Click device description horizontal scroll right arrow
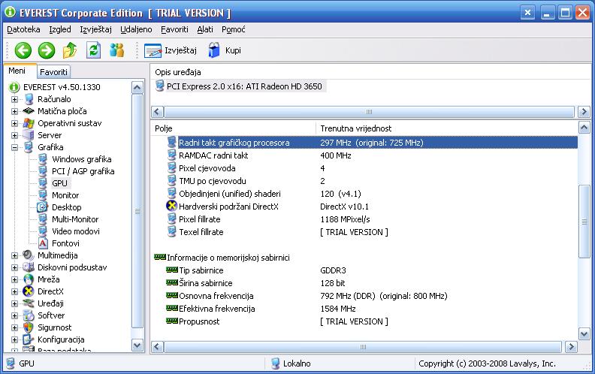The image size is (595, 374). [584, 111]
